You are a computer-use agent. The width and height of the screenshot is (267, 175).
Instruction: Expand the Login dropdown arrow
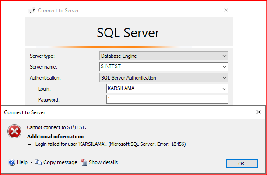tap(224, 89)
